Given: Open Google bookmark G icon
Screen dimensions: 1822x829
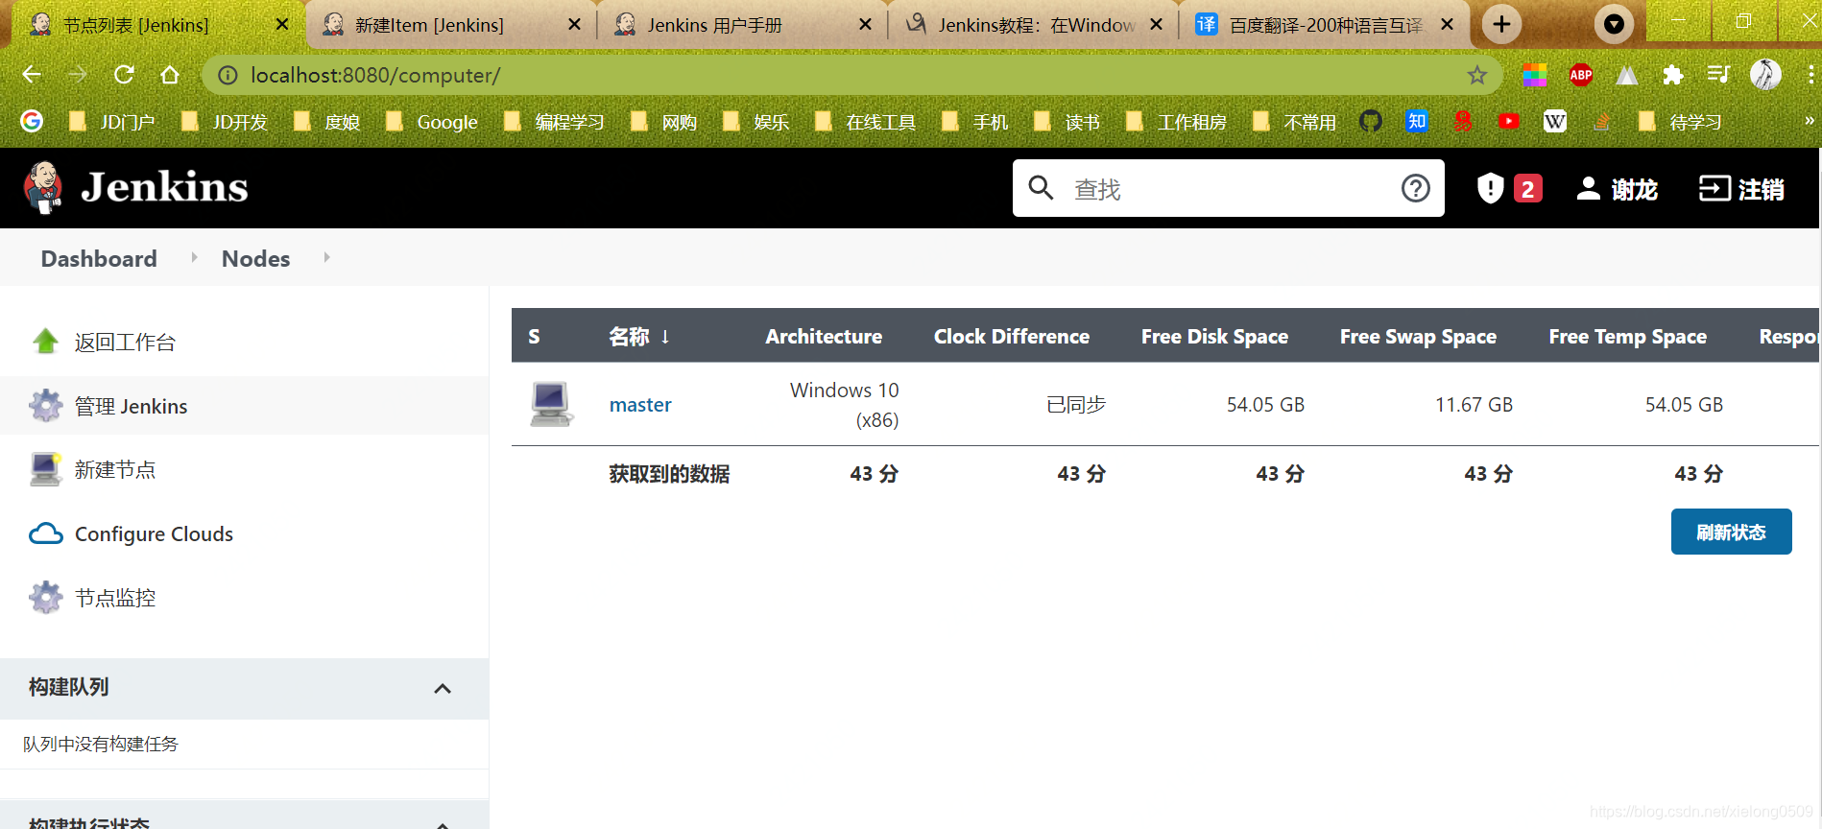Looking at the screenshot, I should point(32,121).
